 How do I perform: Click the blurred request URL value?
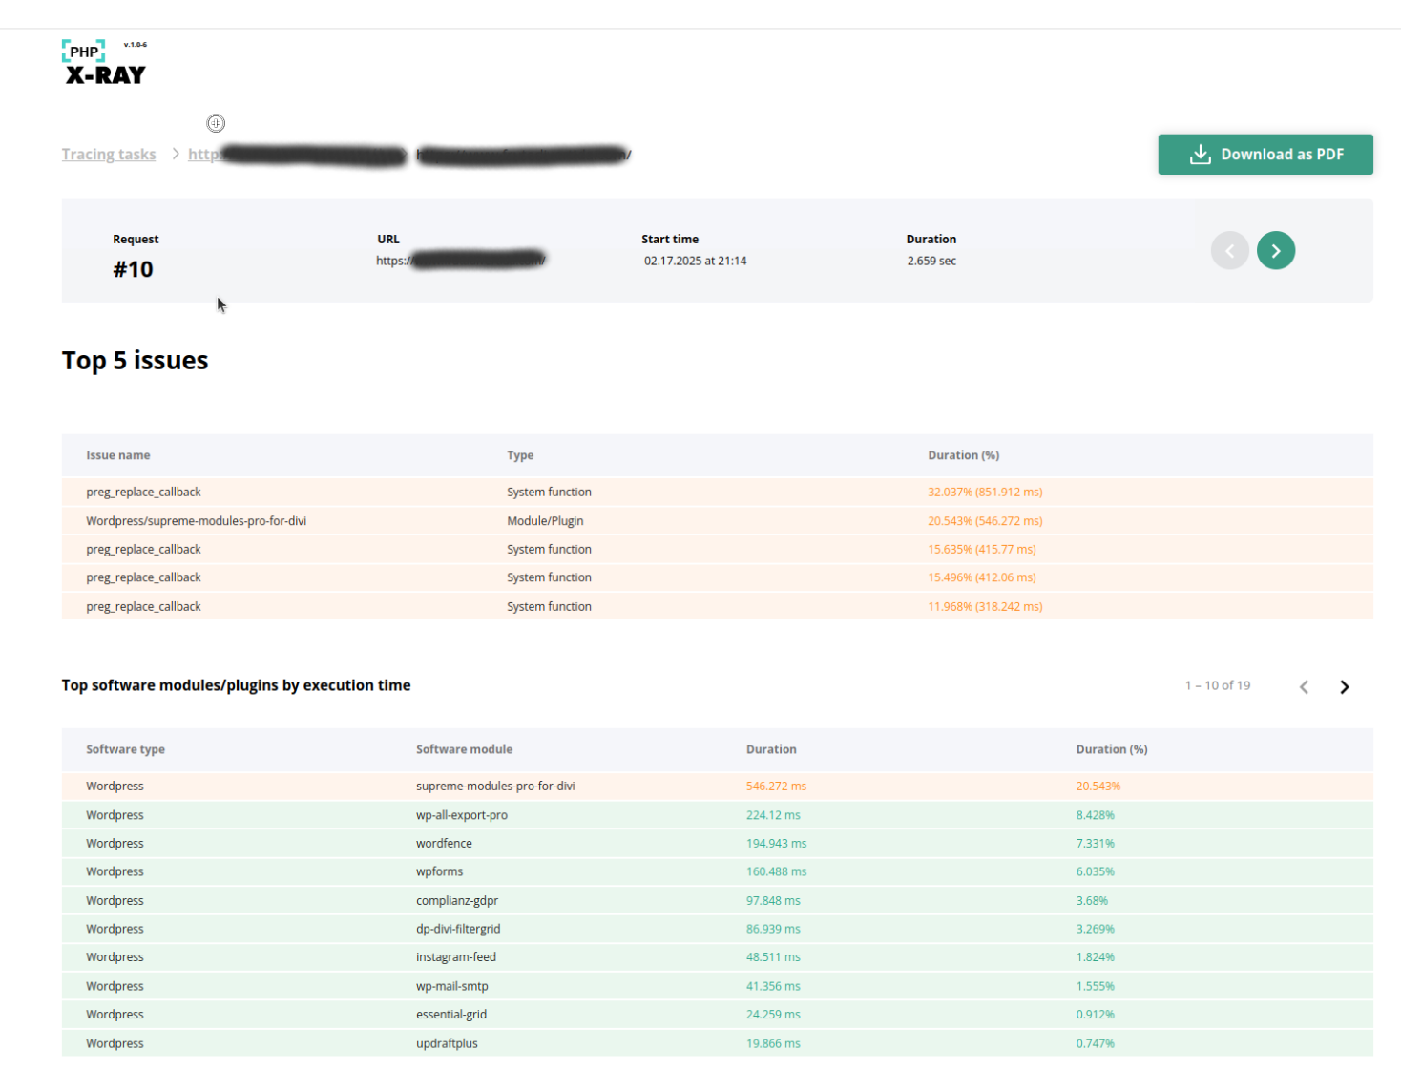461,260
